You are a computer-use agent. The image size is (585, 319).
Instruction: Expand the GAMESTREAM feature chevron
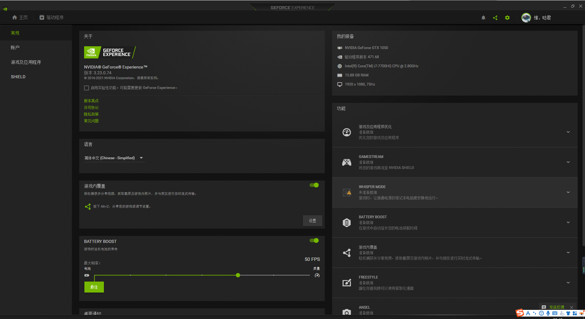tap(568, 162)
